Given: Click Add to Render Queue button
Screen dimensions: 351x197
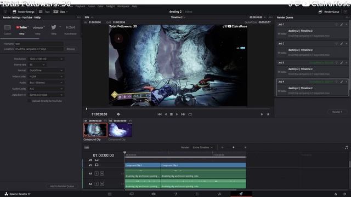Looking at the screenshot, I should (x=62, y=186).
